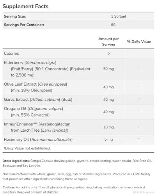Click the Garlic Extract Allium sativum row
This screenshot has height=195, width=156.
[x=78, y=100]
